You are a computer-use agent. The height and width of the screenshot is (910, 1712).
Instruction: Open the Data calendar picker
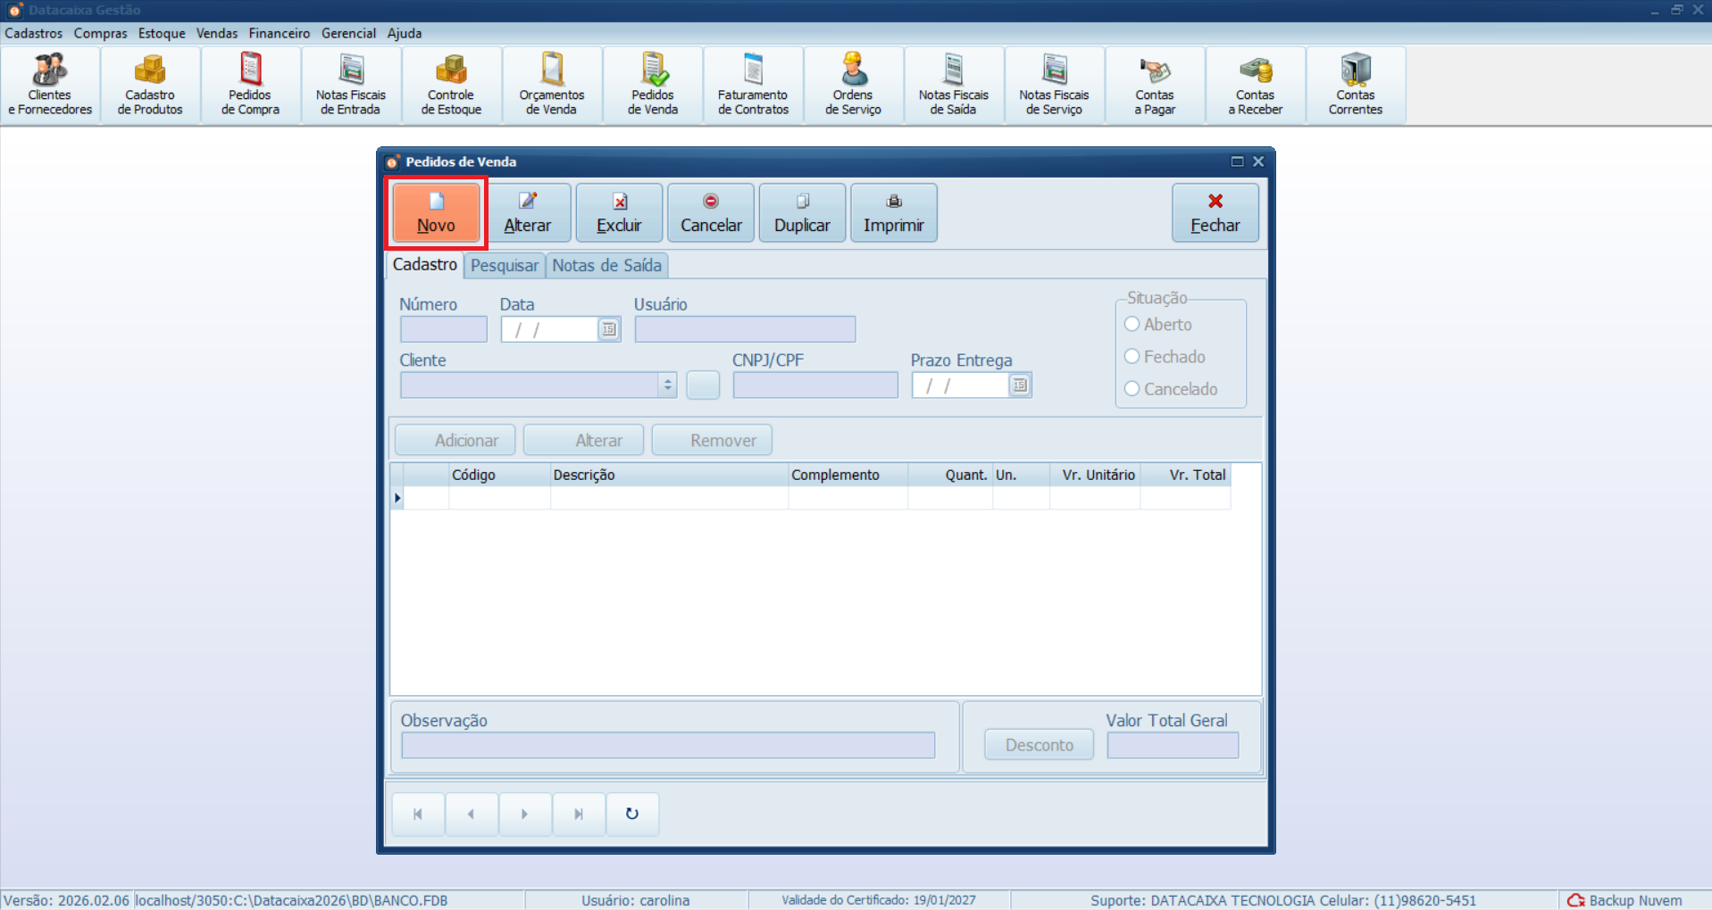[x=609, y=329]
